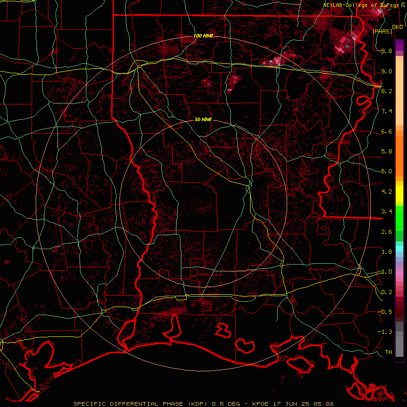Click the 9.8 value on the color scale

coord(387,51)
